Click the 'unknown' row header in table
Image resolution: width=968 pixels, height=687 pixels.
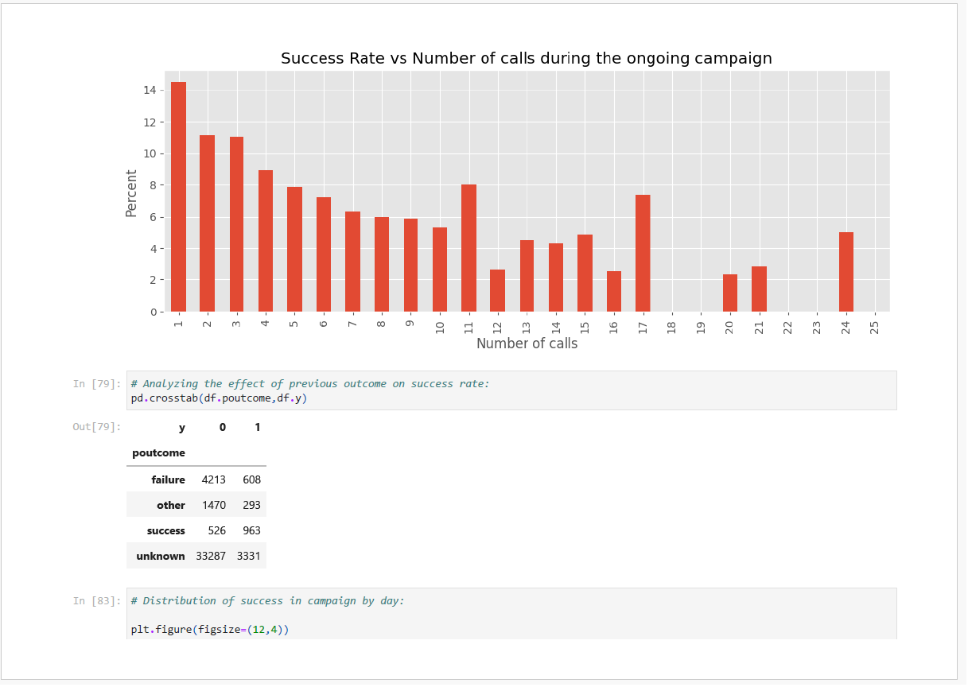(160, 557)
